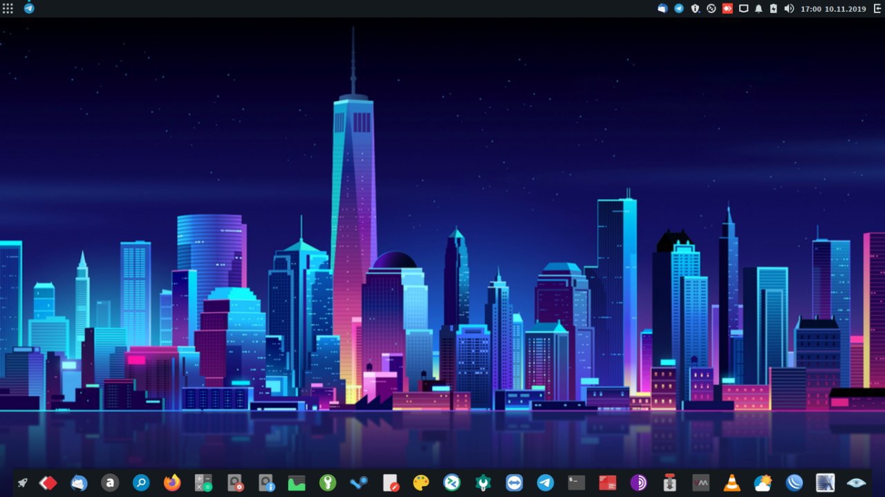Launch the green graph system monitor
885x497 pixels.
coord(297,482)
